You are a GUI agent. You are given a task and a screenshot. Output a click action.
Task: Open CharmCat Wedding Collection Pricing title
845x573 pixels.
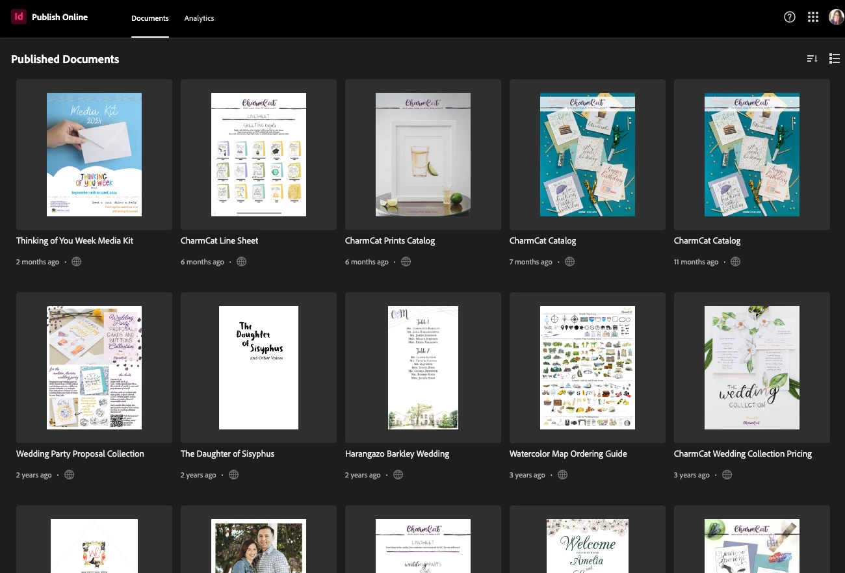[x=743, y=453]
